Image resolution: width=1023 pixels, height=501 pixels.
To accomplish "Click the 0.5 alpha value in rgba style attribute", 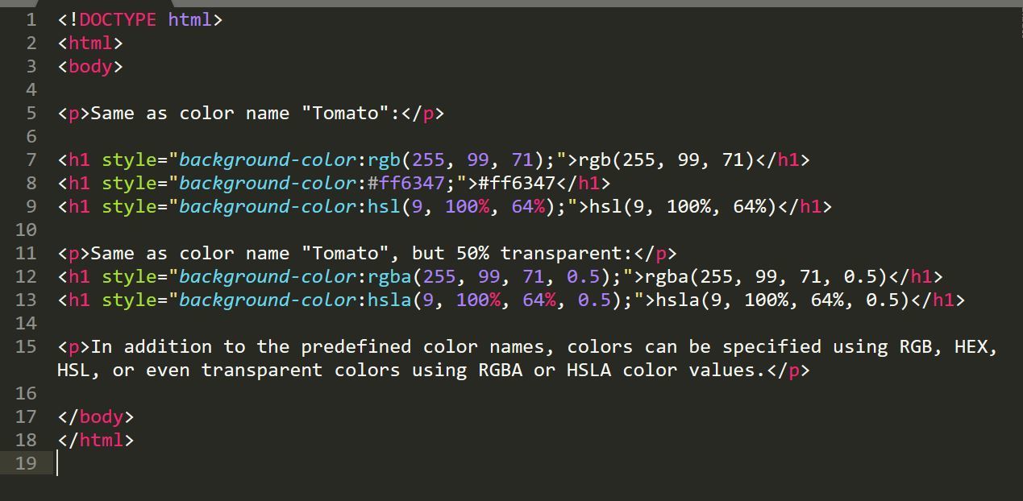I will [583, 276].
